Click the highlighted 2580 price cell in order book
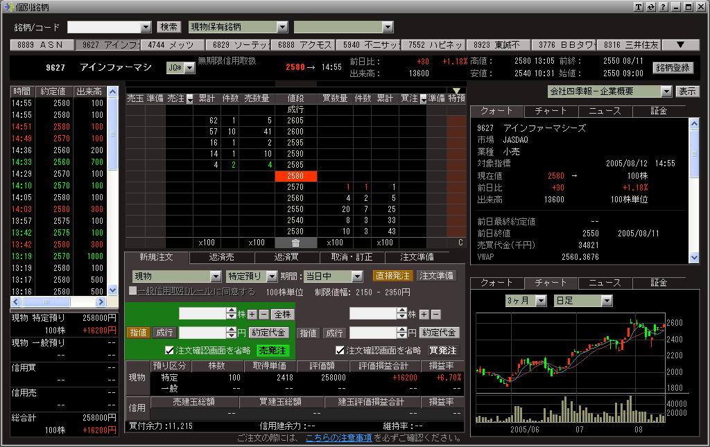710x447 pixels. 295,176
